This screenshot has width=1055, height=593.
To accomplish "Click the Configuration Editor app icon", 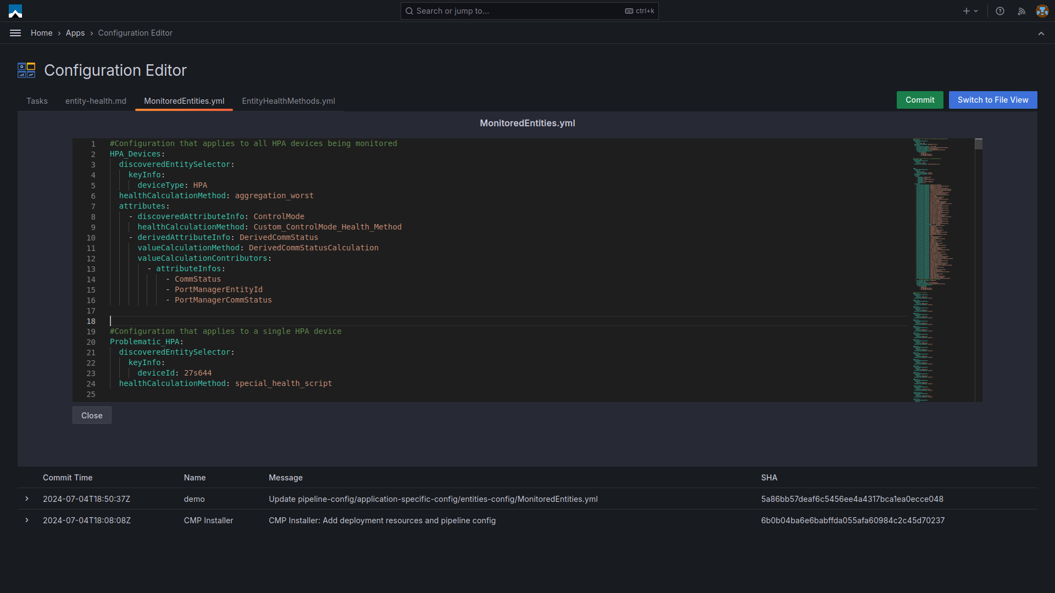I will click(26, 70).
